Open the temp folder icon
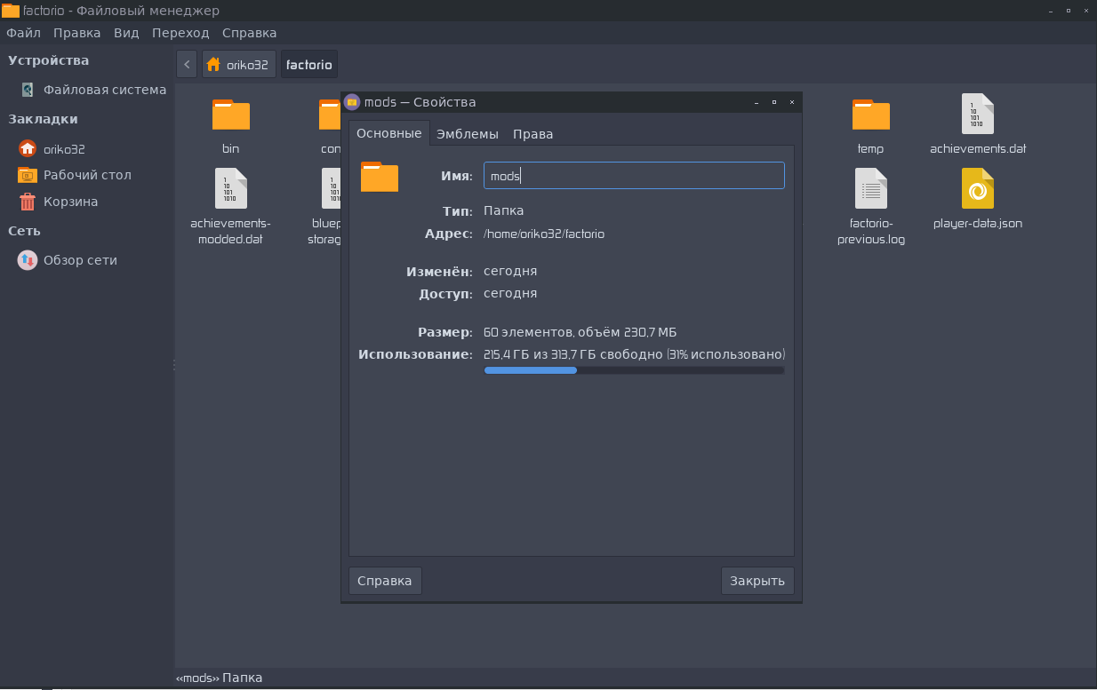 [871, 115]
